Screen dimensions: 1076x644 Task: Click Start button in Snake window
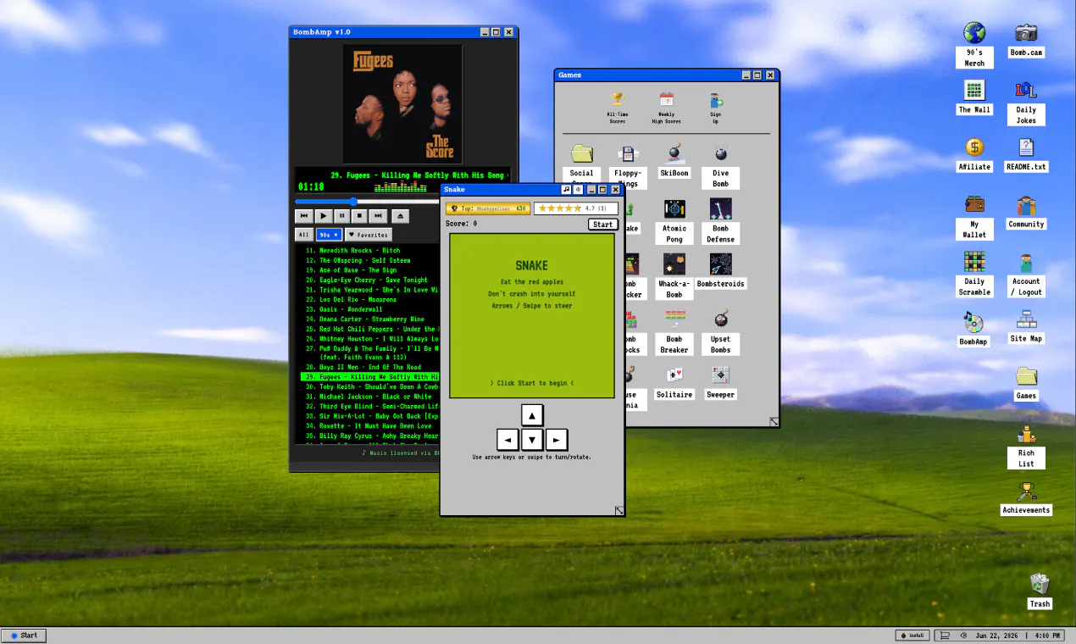pyautogui.click(x=602, y=225)
